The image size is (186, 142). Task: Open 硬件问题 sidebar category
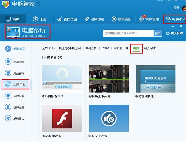[15, 107]
